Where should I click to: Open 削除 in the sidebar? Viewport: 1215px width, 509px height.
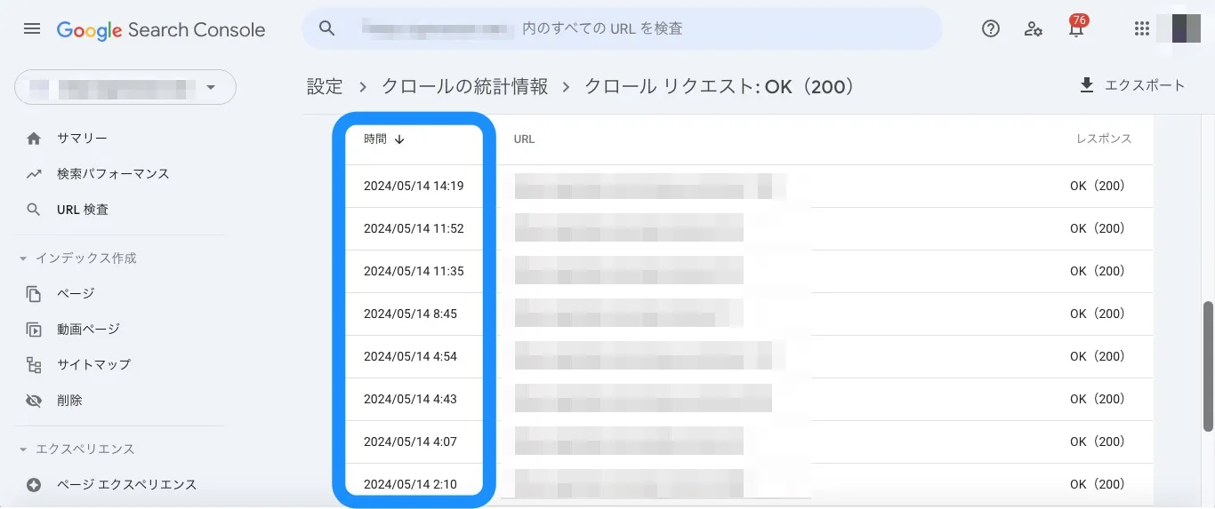tap(69, 401)
